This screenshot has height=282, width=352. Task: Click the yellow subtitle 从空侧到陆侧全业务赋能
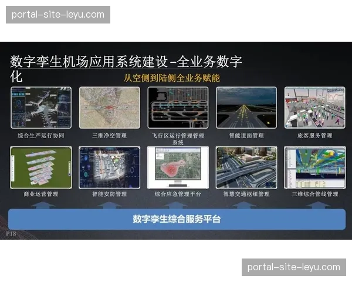click(x=171, y=78)
